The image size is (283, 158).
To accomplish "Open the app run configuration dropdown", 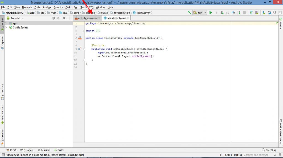I will point(200,13).
